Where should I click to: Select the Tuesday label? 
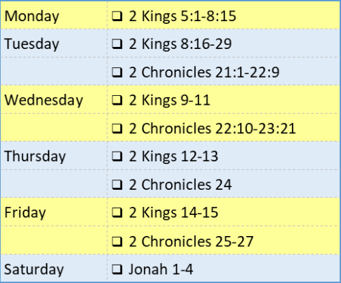32,44
